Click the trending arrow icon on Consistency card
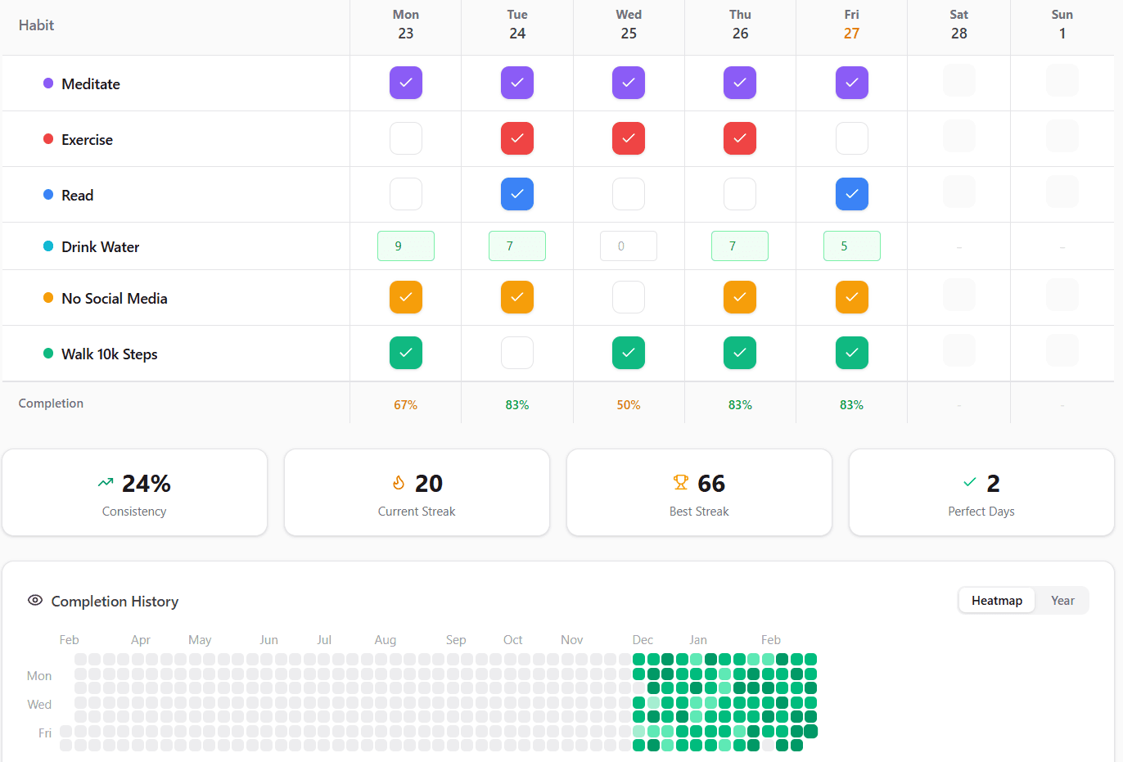Viewport: 1123px width, 762px height. click(x=106, y=482)
